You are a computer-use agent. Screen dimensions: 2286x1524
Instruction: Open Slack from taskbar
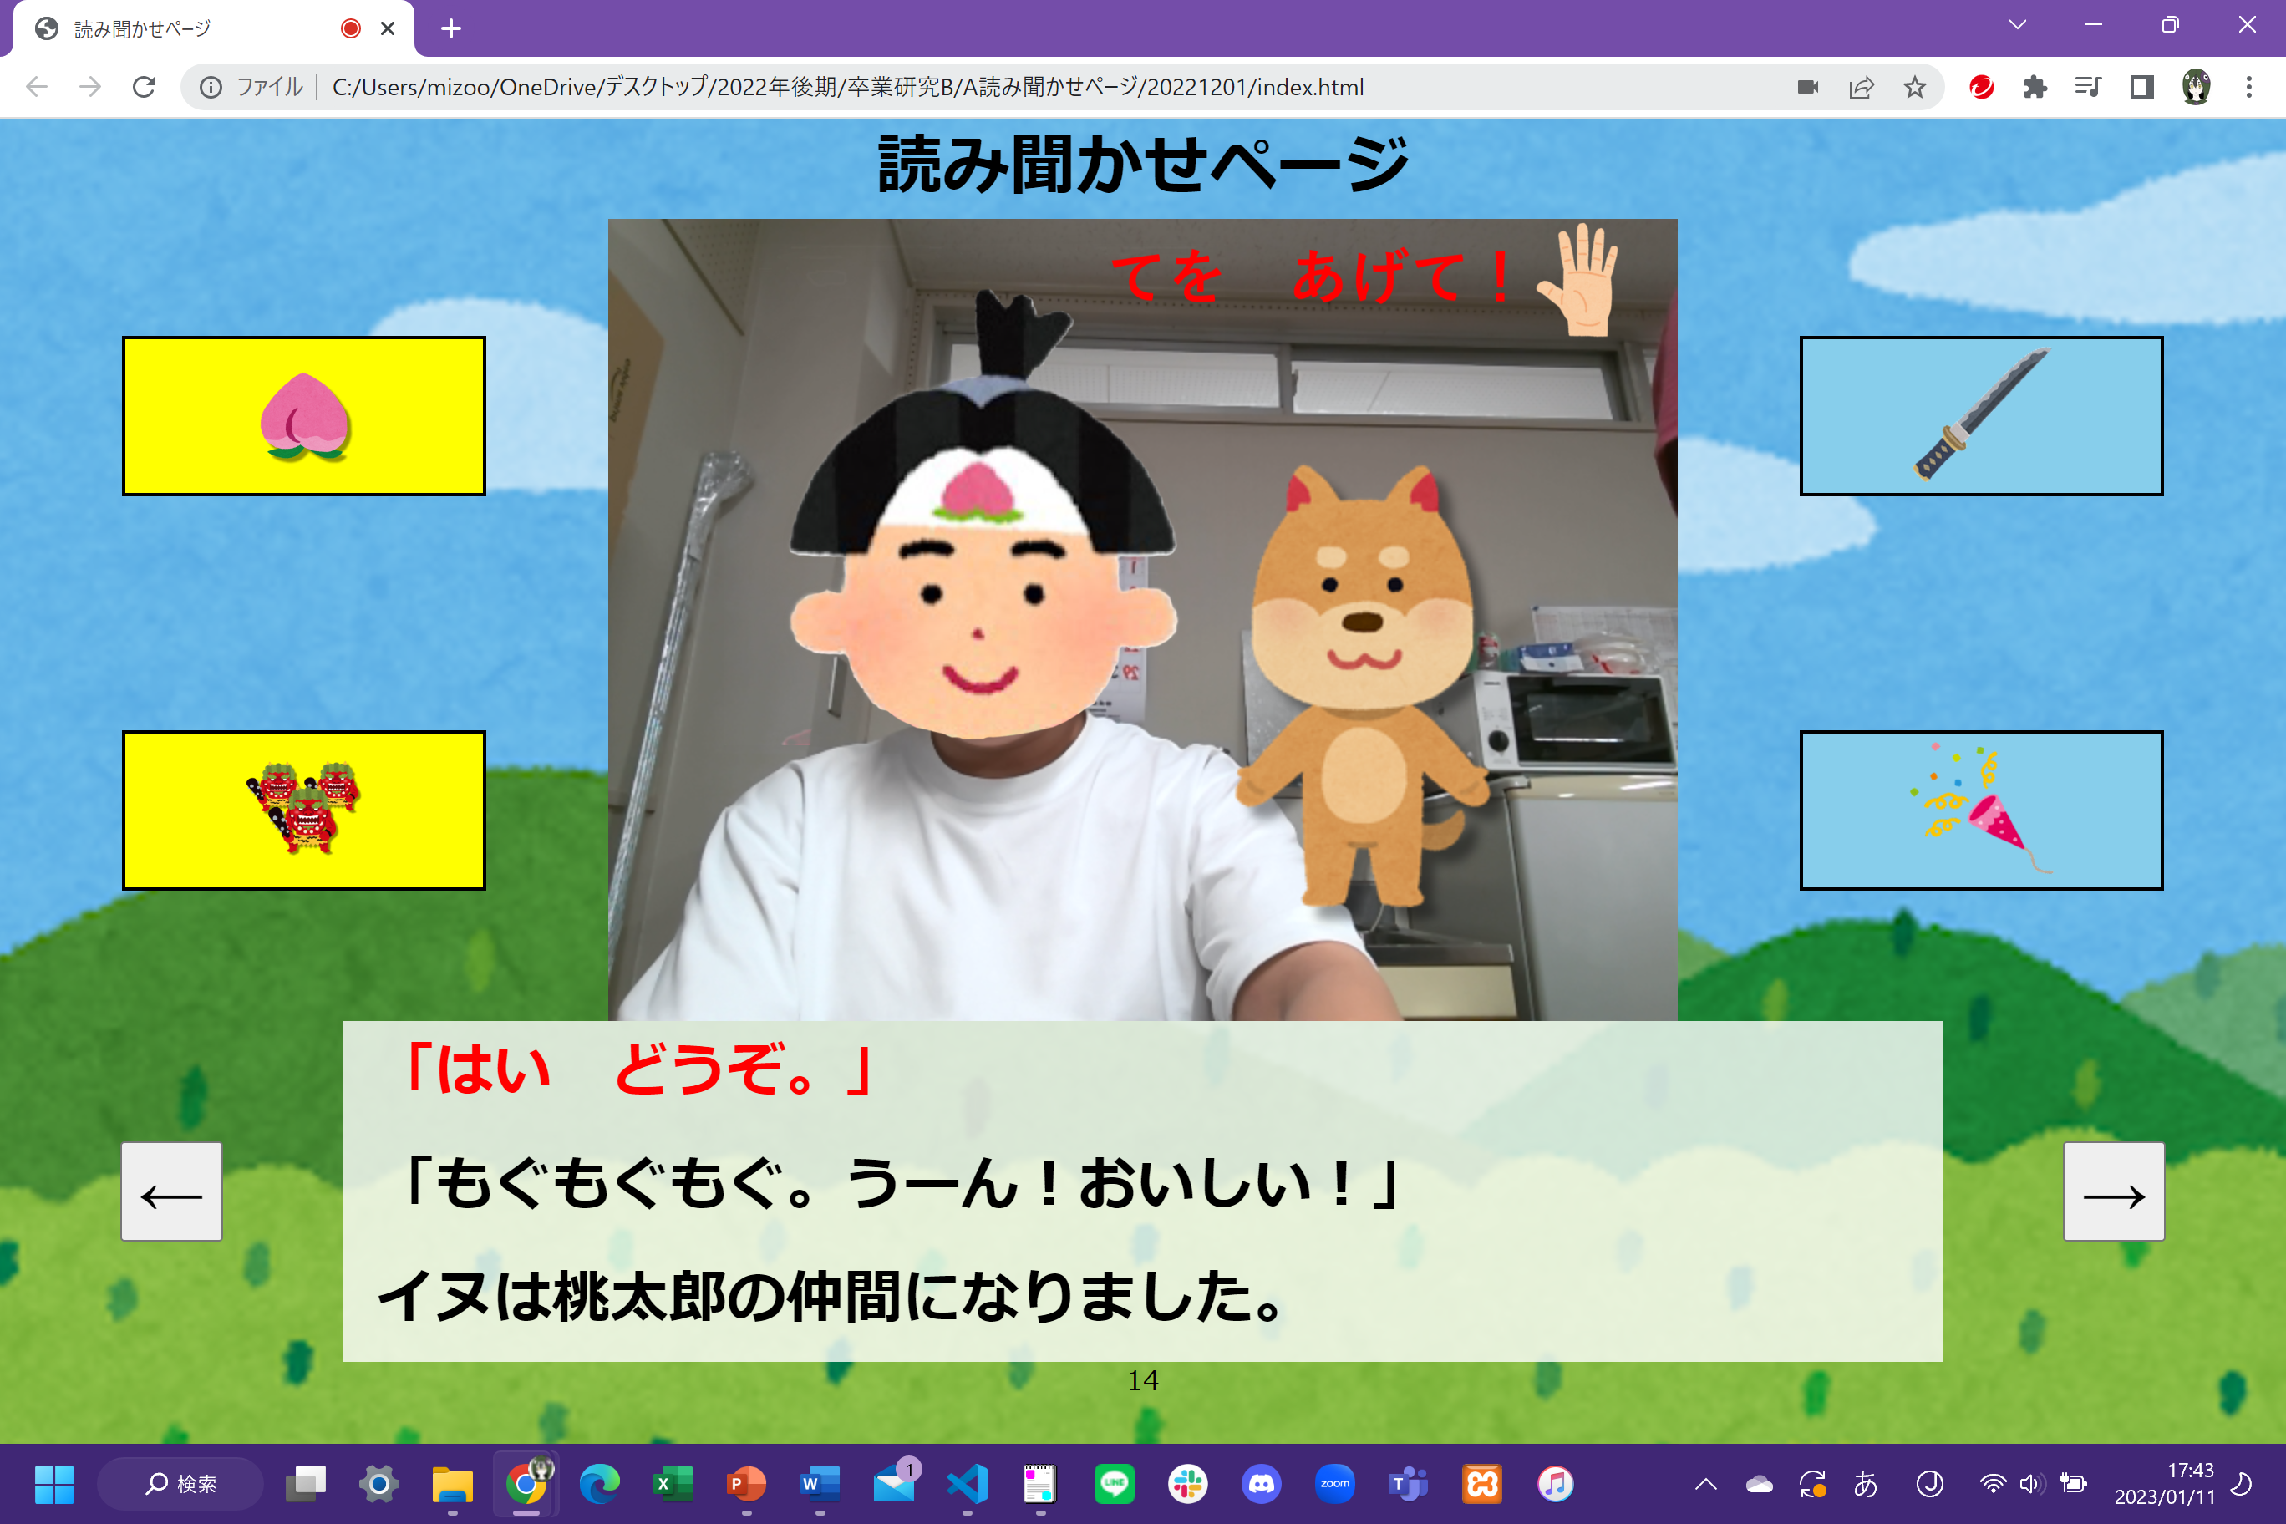[x=1188, y=1484]
